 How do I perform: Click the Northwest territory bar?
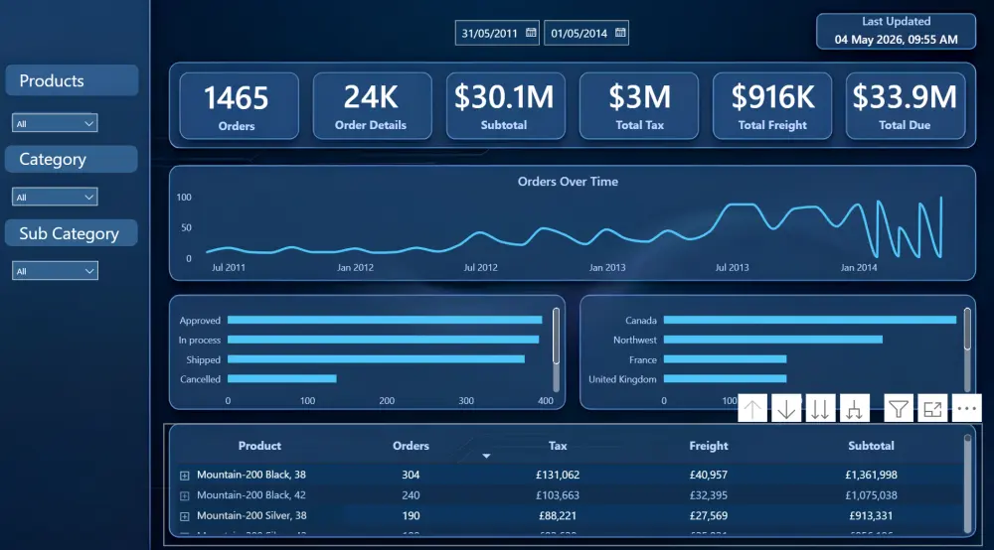[x=772, y=340]
